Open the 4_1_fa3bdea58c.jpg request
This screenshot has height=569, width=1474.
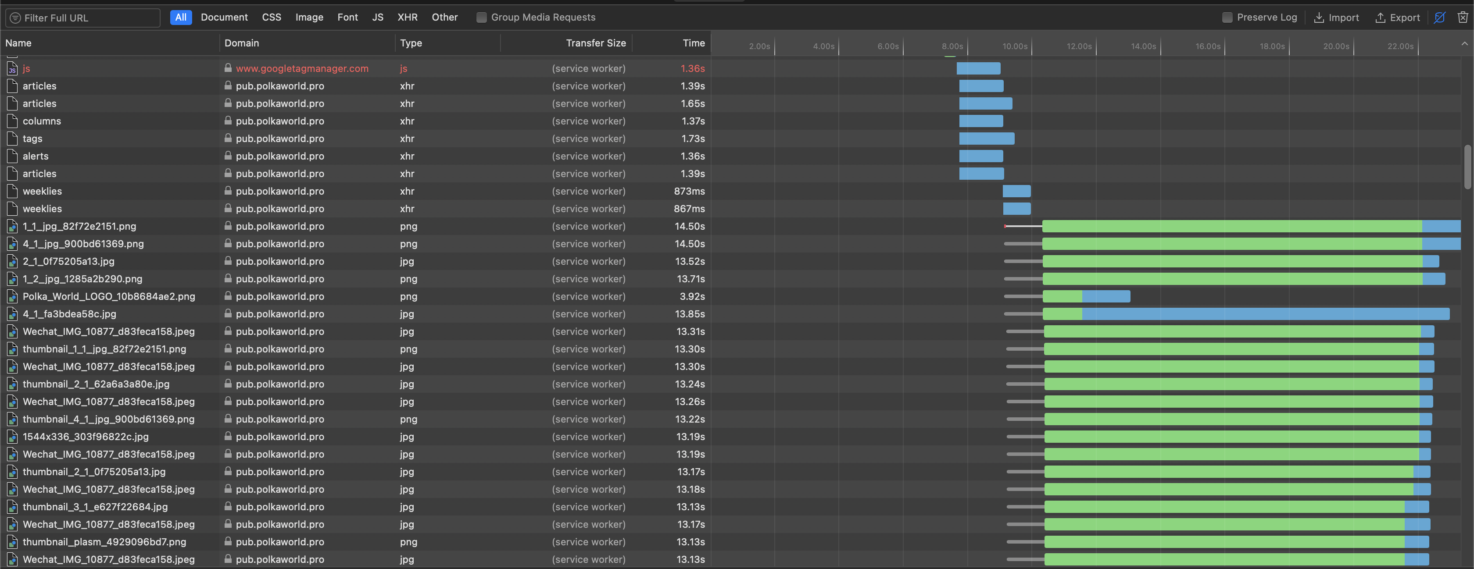69,314
